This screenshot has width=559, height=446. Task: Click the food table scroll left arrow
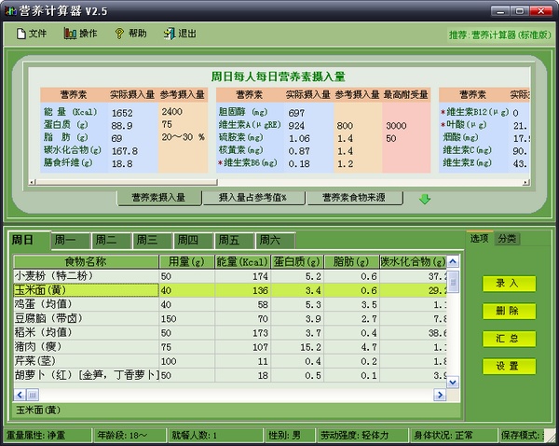pyautogui.click(x=20, y=395)
